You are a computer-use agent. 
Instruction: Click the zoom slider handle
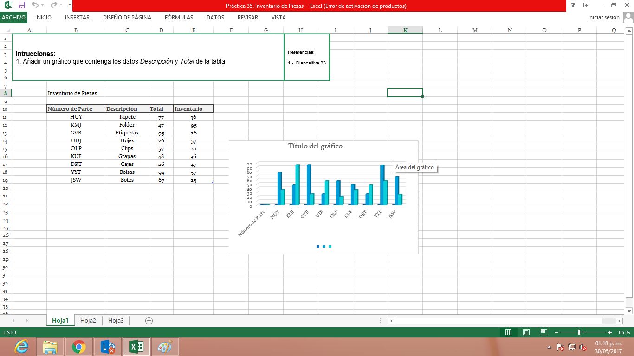(579, 332)
